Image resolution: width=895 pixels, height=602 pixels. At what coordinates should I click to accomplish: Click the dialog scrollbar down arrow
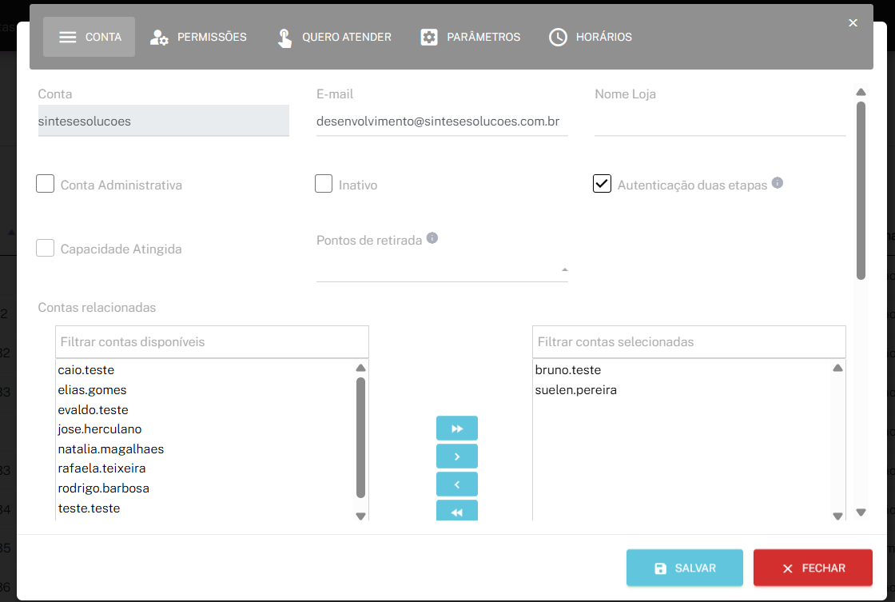(861, 512)
